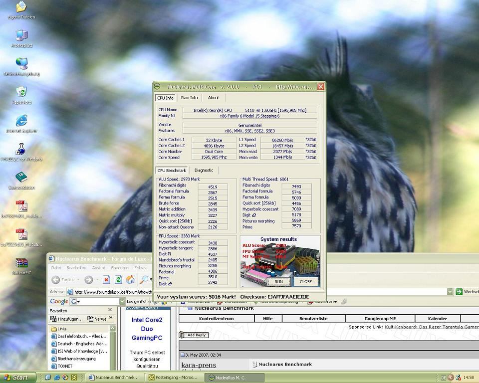The image size is (479, 383).
Task: Click the highlighter icon on the Google toolbar
Action: [x=344, y=301]
